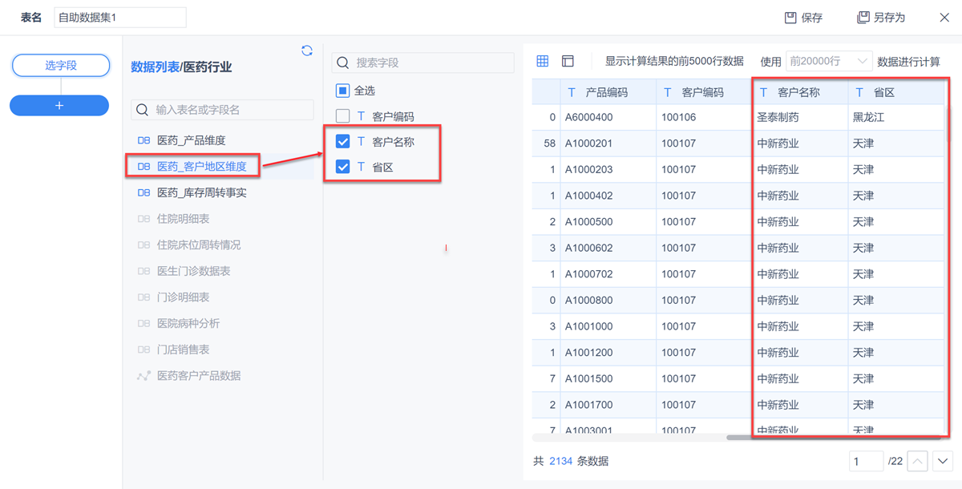962x489 pixels.
Task: Click the refresh data list icon
Action: [x=307, y=51]
